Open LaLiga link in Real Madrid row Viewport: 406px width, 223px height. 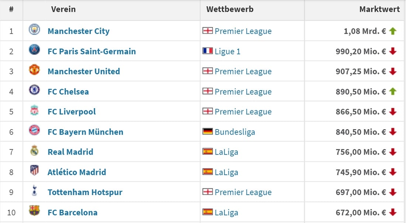point(226,152)
